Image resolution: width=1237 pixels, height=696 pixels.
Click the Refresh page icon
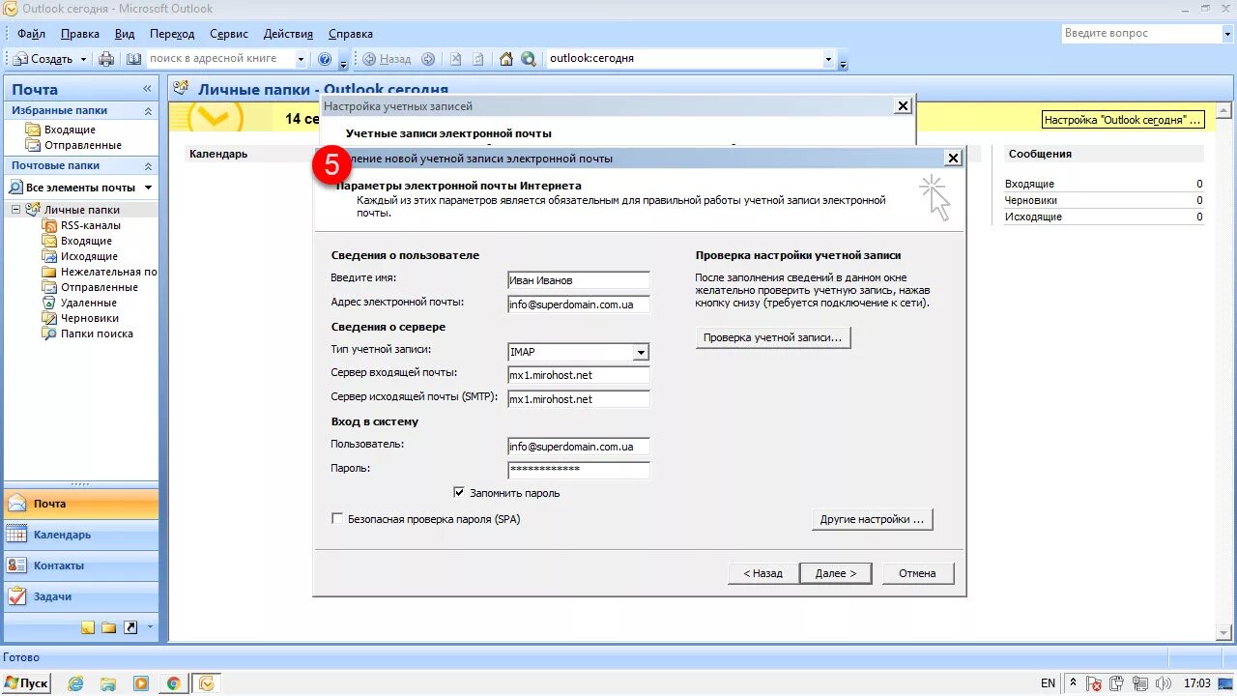click(x=478, y=59)
